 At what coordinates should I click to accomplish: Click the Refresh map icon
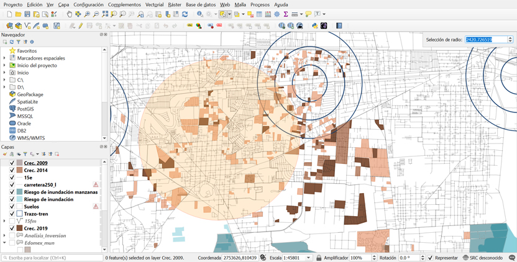point(185,14)
